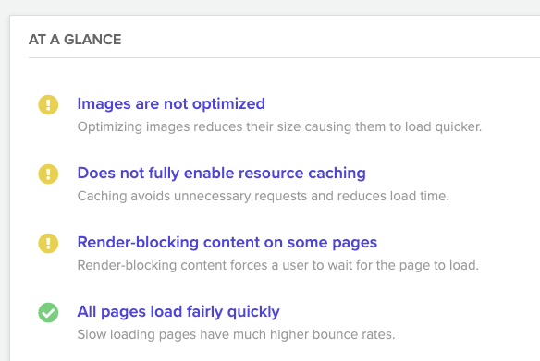
Task: Open Does not fully enable resource caching
Action: [221, 173]
